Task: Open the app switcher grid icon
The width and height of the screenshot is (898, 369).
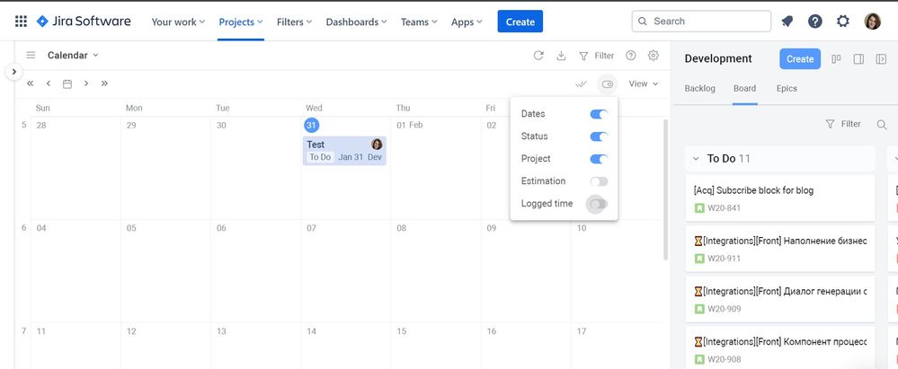Action: click(x=21, y=22)
